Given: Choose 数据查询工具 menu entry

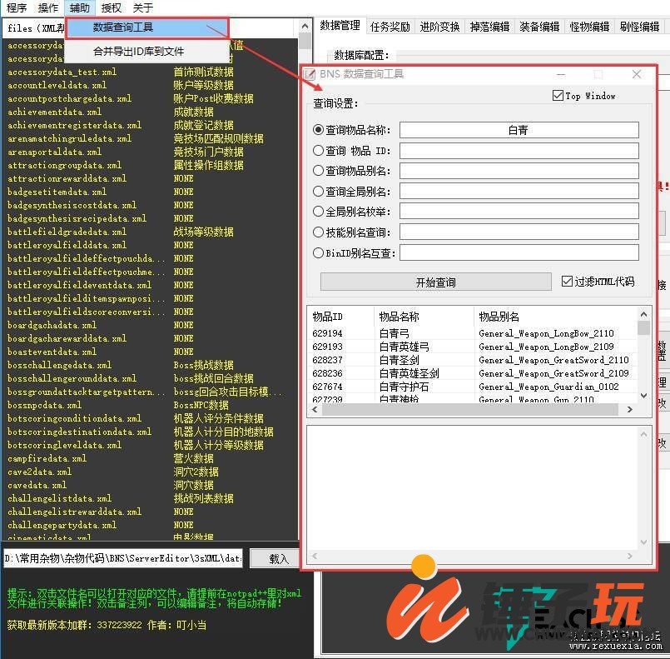Looking at the screenshot, I should [x=147, y=27].
